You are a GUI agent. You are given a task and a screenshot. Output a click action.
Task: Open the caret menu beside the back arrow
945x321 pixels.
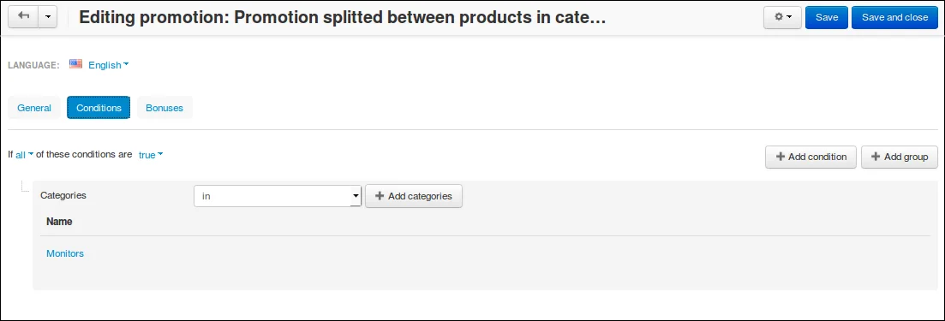(48, 17)
